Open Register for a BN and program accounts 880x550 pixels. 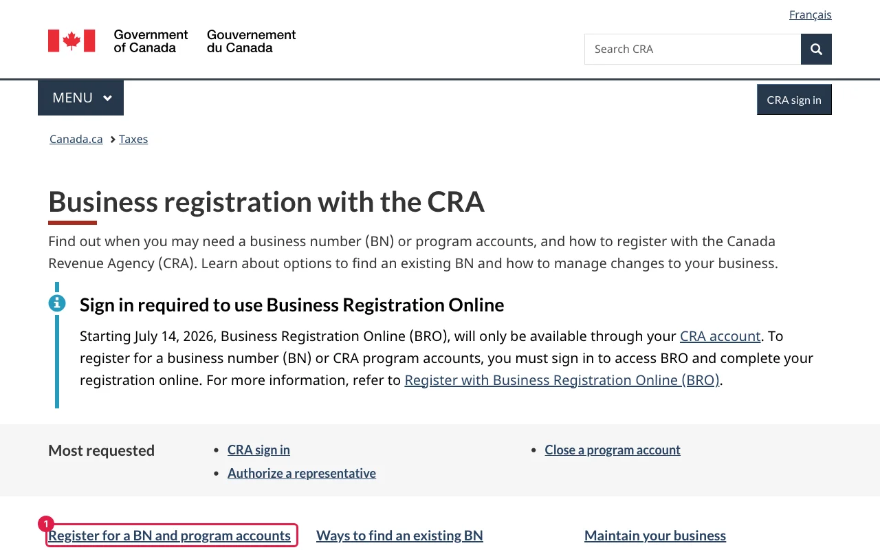(170, 536)
